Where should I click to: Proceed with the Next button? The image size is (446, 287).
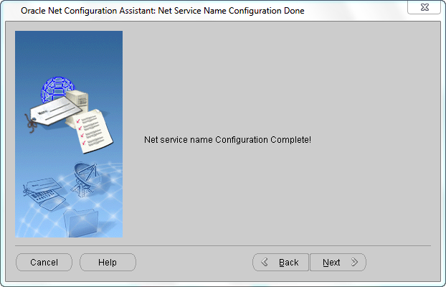point(338,262)
